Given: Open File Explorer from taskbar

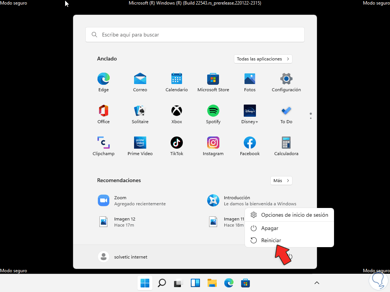Looking at the screenshot, I should click(x=212, y=283).
